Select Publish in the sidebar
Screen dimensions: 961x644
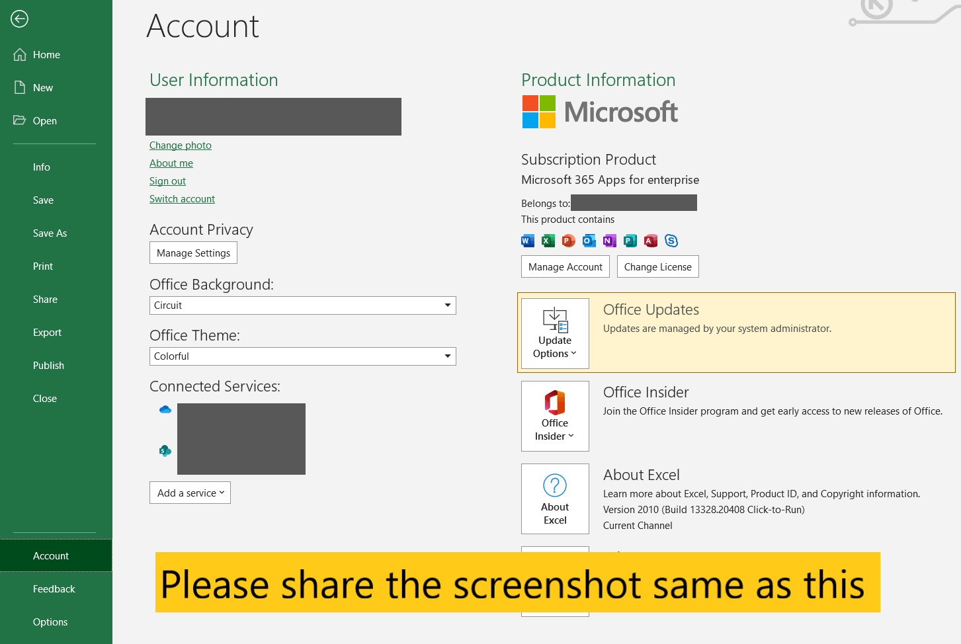(x=56, y=366)
